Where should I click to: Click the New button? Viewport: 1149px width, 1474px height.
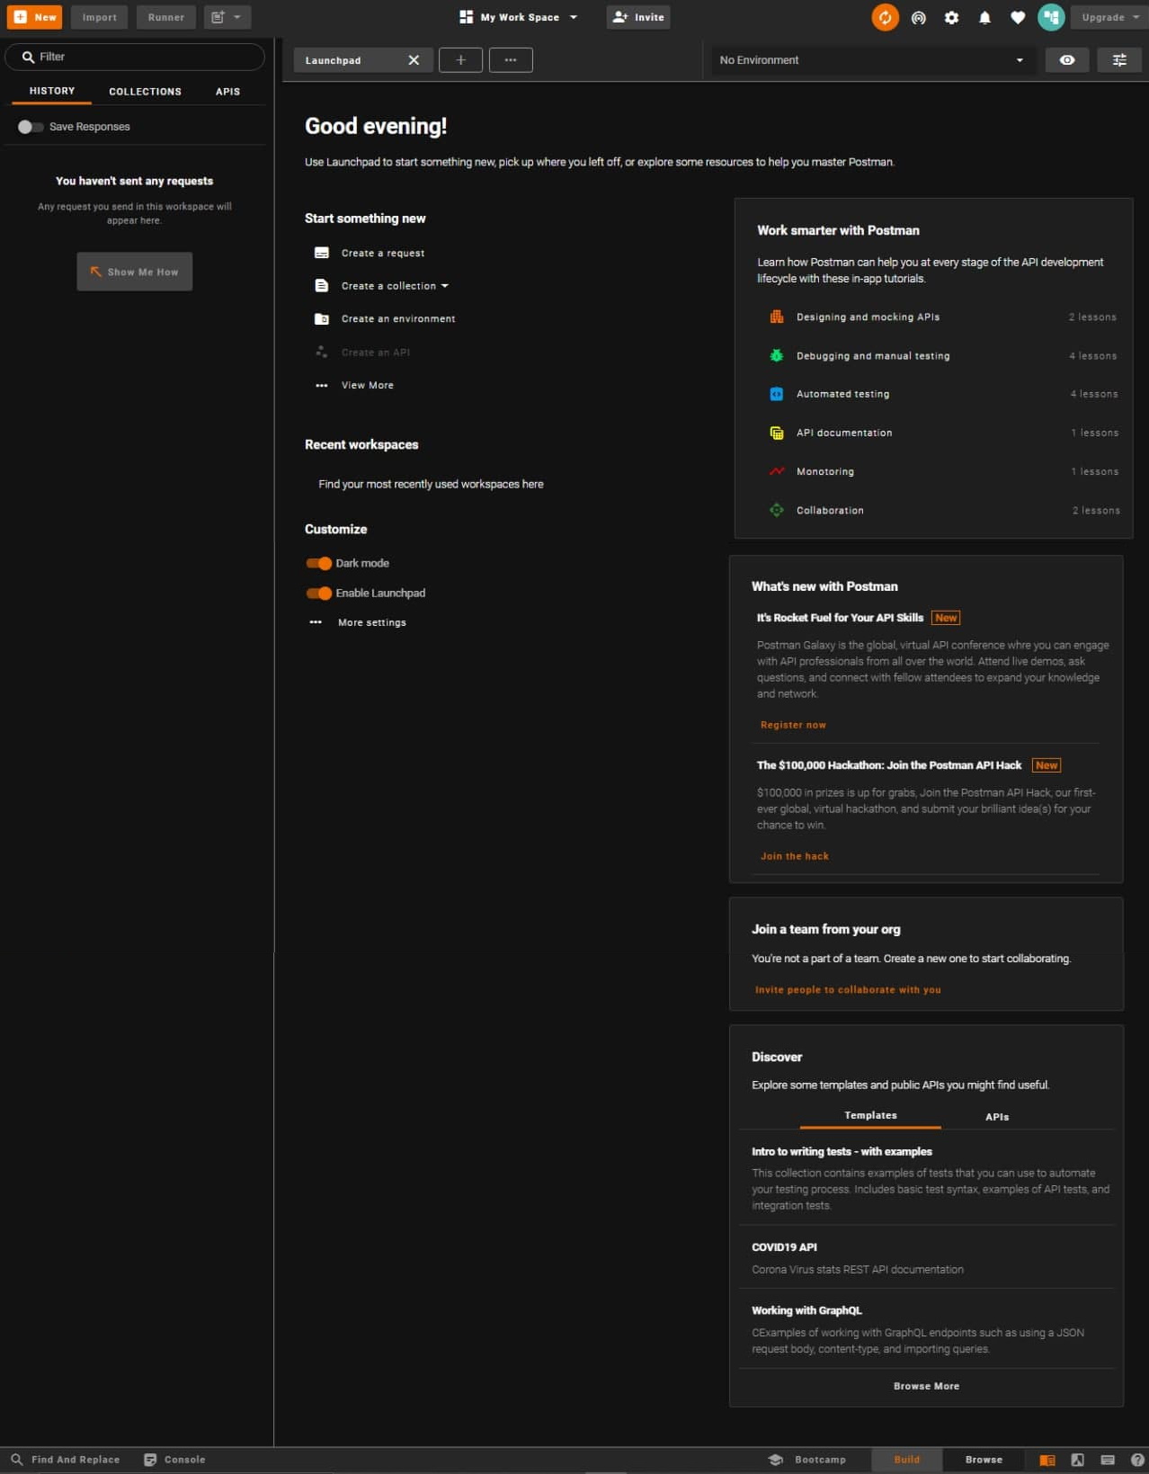(34, 17)
